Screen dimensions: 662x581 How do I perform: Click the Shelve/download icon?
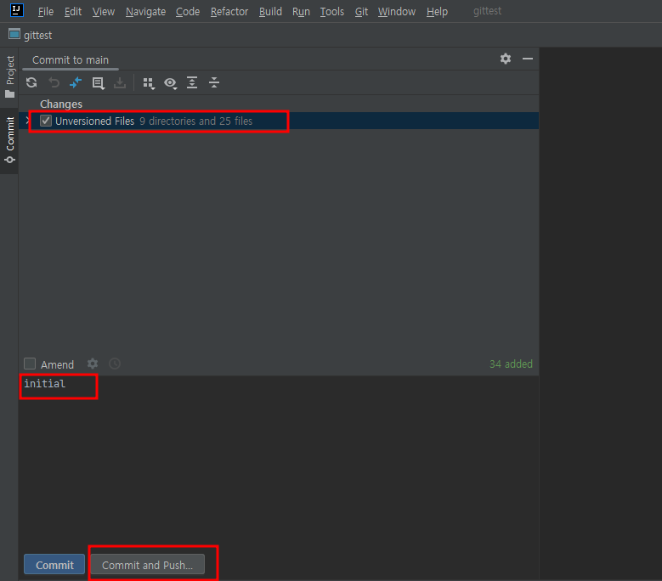(x=120, y=82)
